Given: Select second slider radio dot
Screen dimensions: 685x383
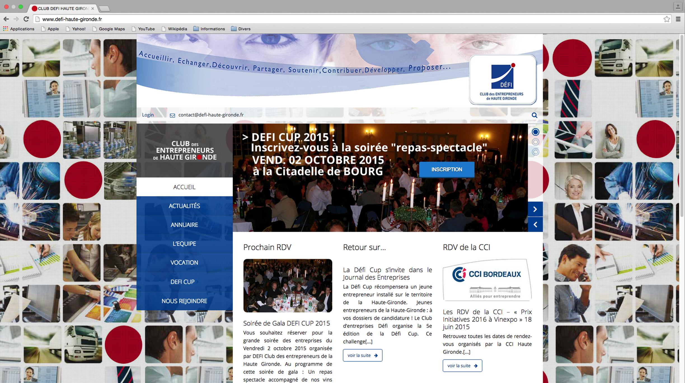Looking at the screenshot, I should coord(535,142).
